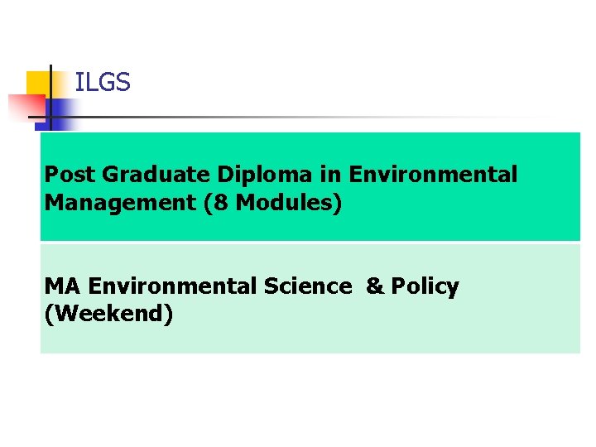Select the word "Policy"
This screenshot has height=447, width=596.
tap(425, 286)
